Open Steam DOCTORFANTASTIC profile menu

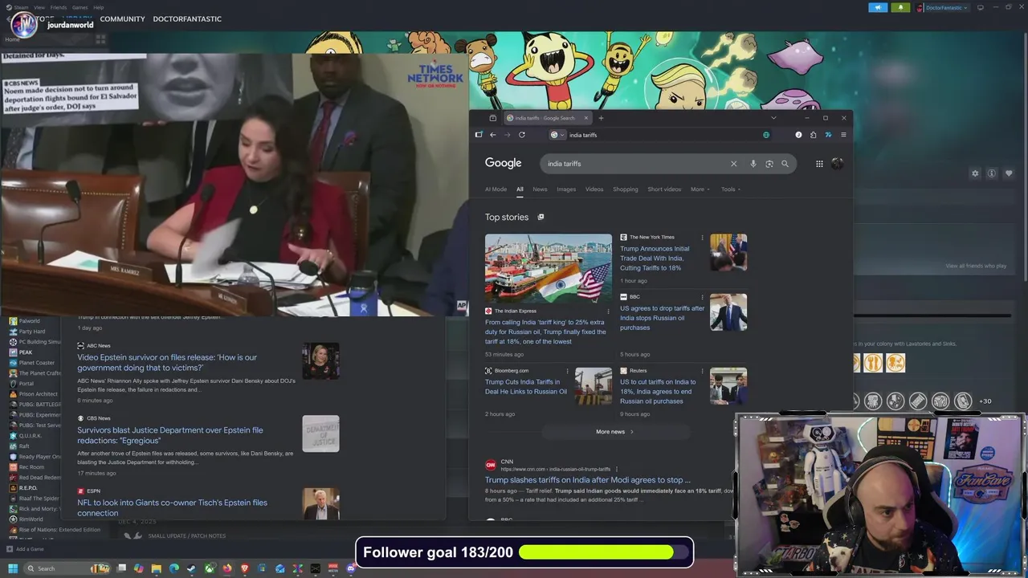coord(187,18)
